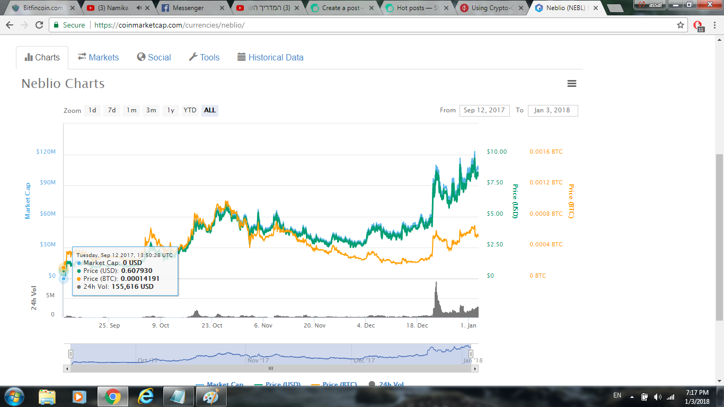This screenshot has width=724, height=407.
Task: Show hidden tray icons arrow
Action: pos(632,397)
